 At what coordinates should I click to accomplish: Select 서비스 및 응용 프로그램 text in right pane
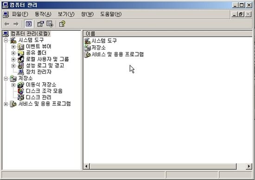pyautogui.click(x=118, y=54)
